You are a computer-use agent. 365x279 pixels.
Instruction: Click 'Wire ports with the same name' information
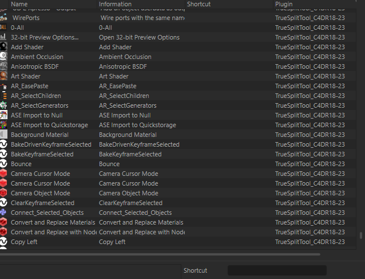[142, 18]
